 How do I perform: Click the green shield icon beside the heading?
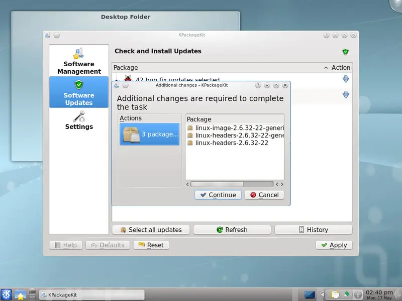pyautogui.click(x=345, y=52)
